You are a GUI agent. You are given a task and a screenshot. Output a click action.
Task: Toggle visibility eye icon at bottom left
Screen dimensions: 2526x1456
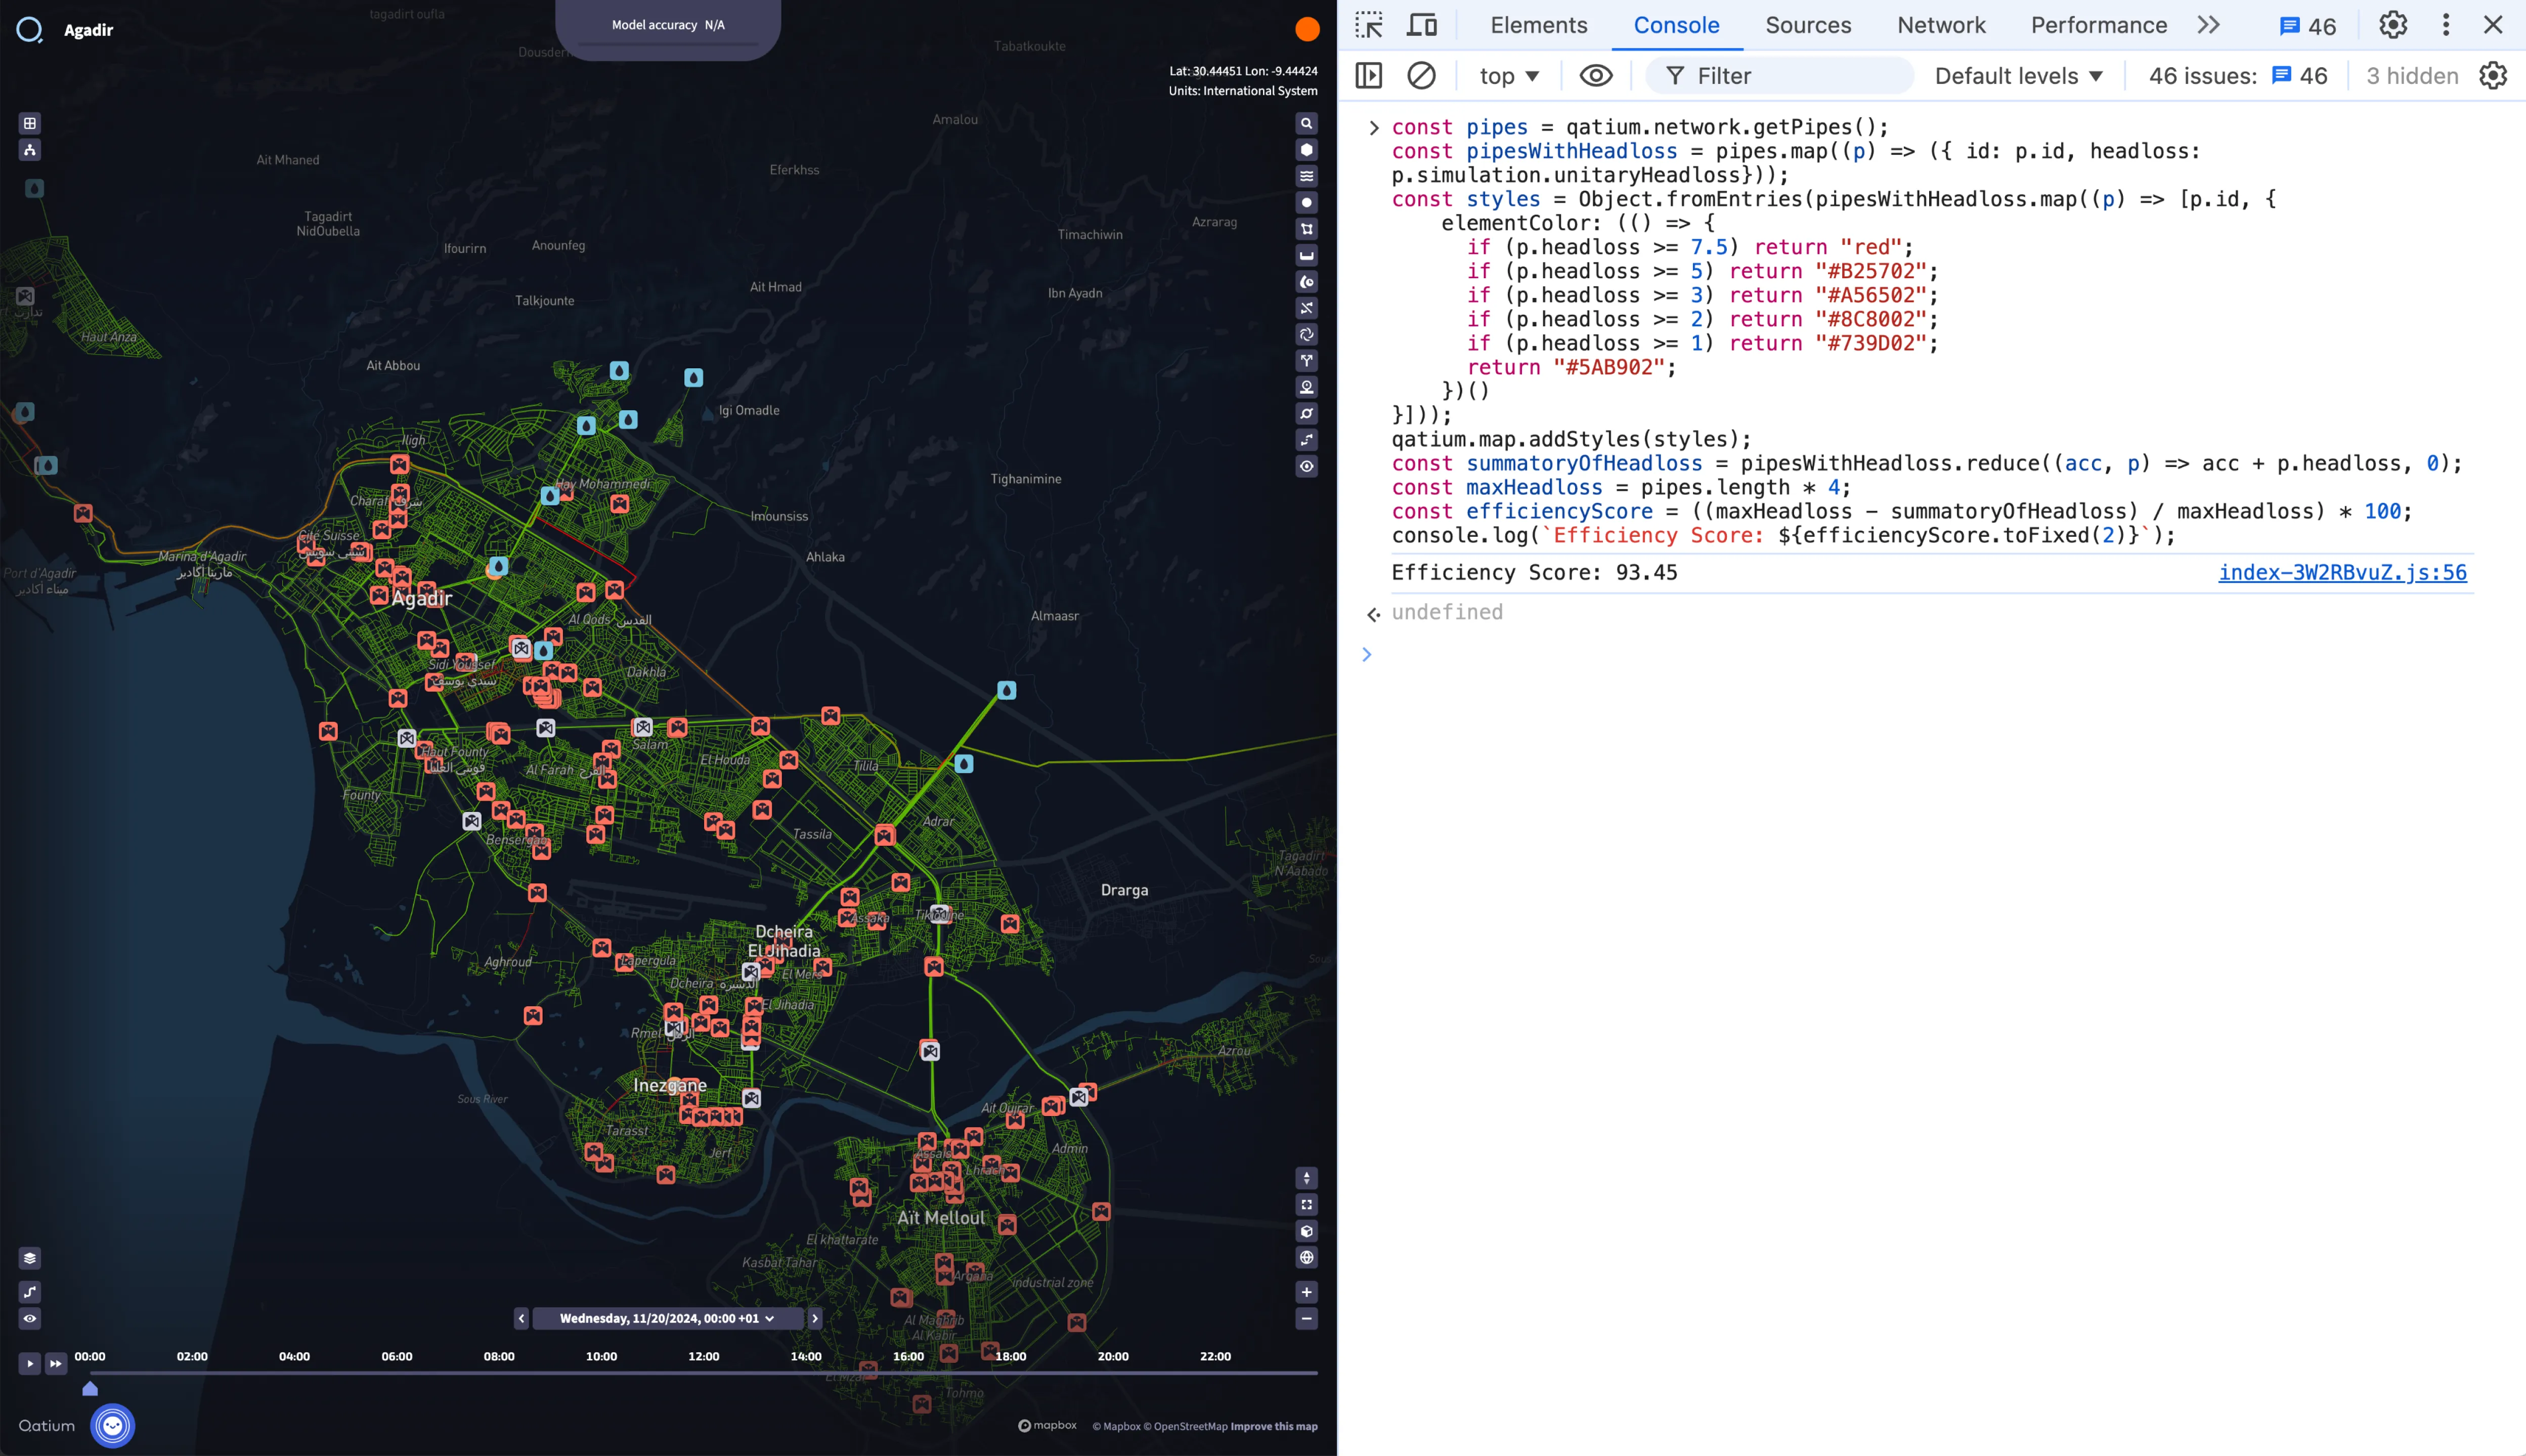pyautogui.click(x=30, y=1318)
